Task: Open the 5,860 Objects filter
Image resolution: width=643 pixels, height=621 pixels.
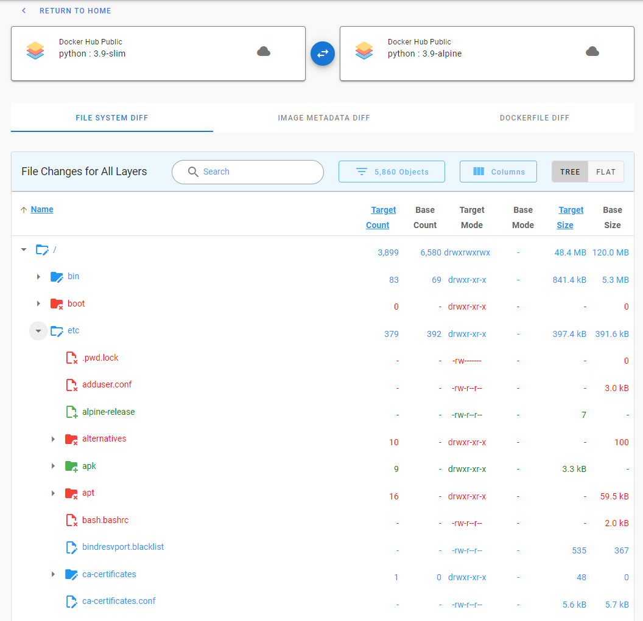Action: pos(392,172)
